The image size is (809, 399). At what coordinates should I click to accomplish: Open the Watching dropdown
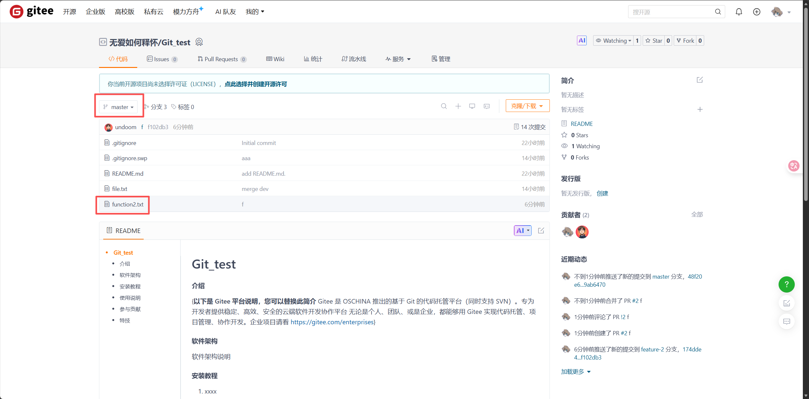[x=614, y=41]
